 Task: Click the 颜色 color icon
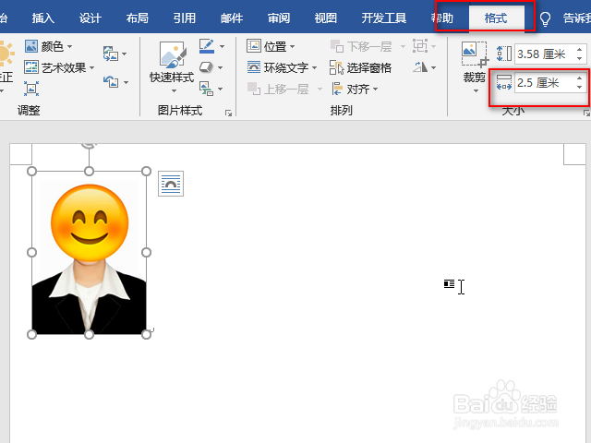tap(31, 46)
